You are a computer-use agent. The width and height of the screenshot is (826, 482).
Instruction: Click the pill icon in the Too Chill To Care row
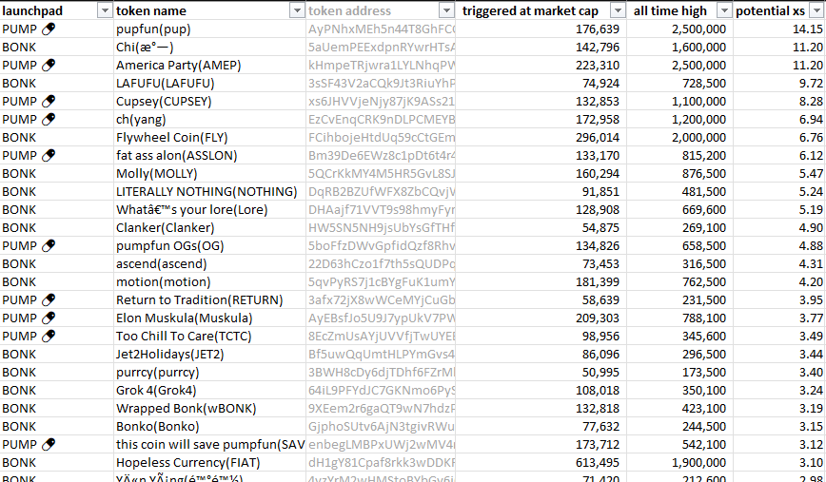coord(49,336)
